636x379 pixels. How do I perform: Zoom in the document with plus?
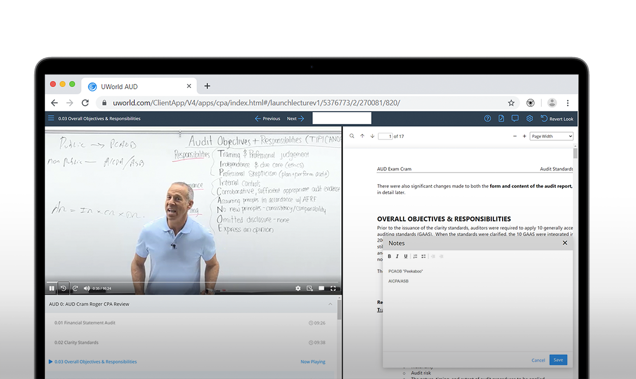(x=524, y=136)
